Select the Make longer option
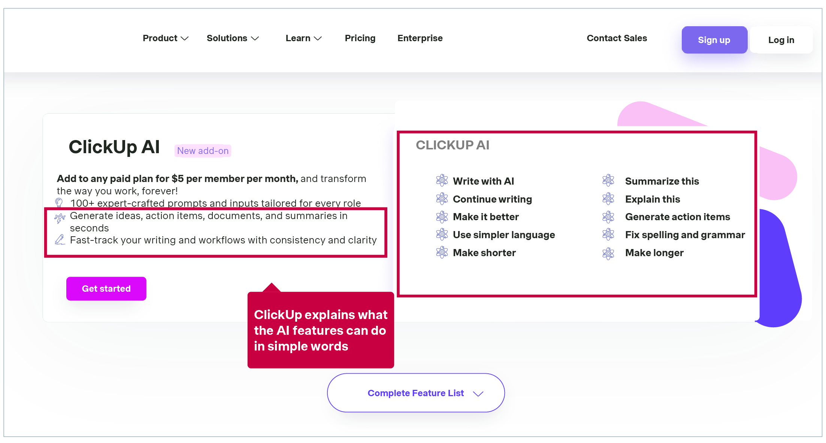The image size is (826, 443). [654, 253]
